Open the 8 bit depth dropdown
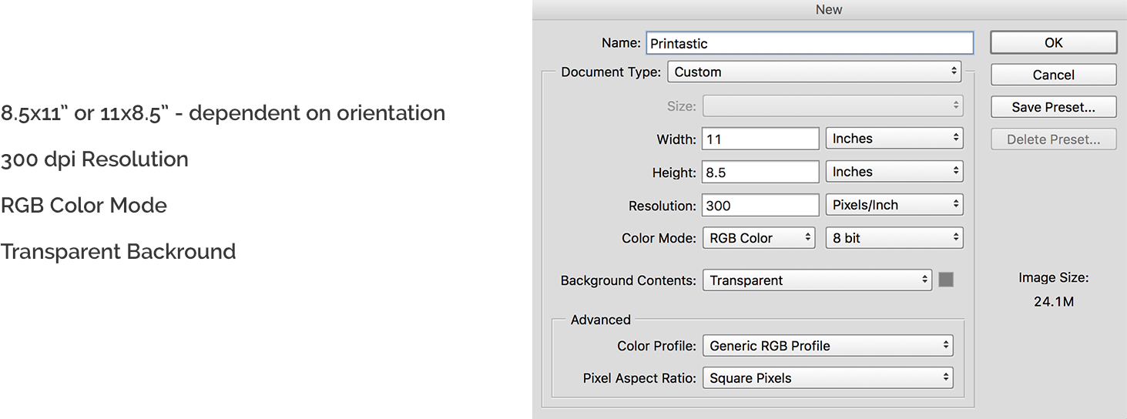Screen dimensions: 1127x419 (x=894, y=238)
